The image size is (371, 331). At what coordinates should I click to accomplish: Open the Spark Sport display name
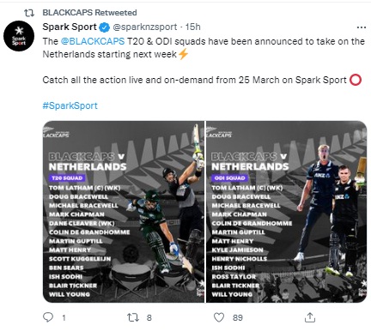[x=70, y=27]
